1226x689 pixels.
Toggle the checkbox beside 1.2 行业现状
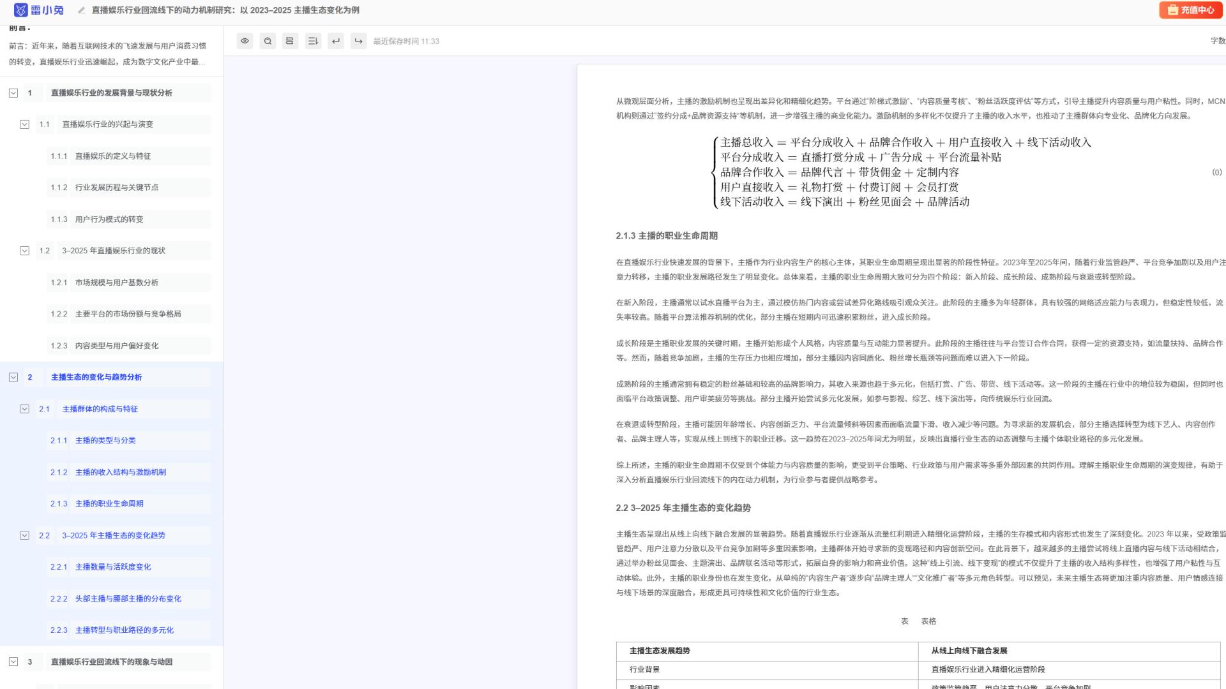24,251
